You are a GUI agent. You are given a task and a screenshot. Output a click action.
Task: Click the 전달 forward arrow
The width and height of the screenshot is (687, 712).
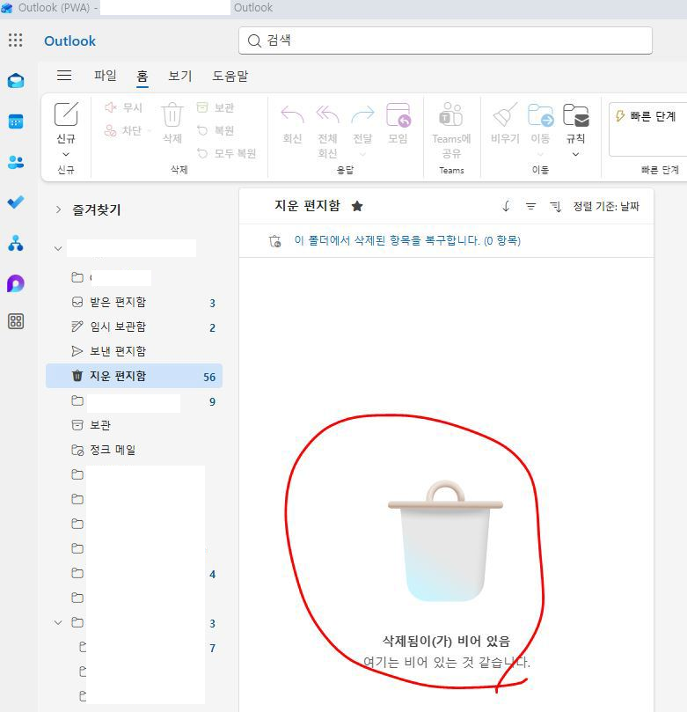click(362, 123)
